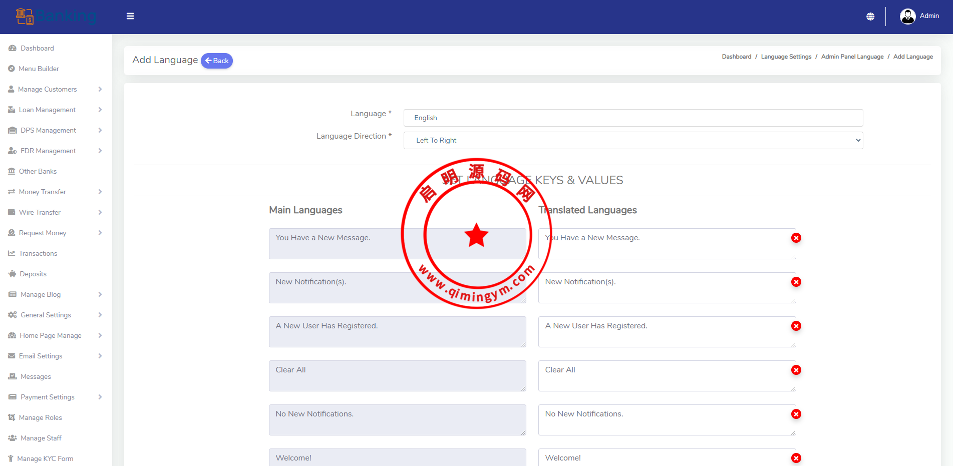Remove the 'You Have a New Message.' translation row
Screen dimensions: 953x466
[x=796, y=238]
